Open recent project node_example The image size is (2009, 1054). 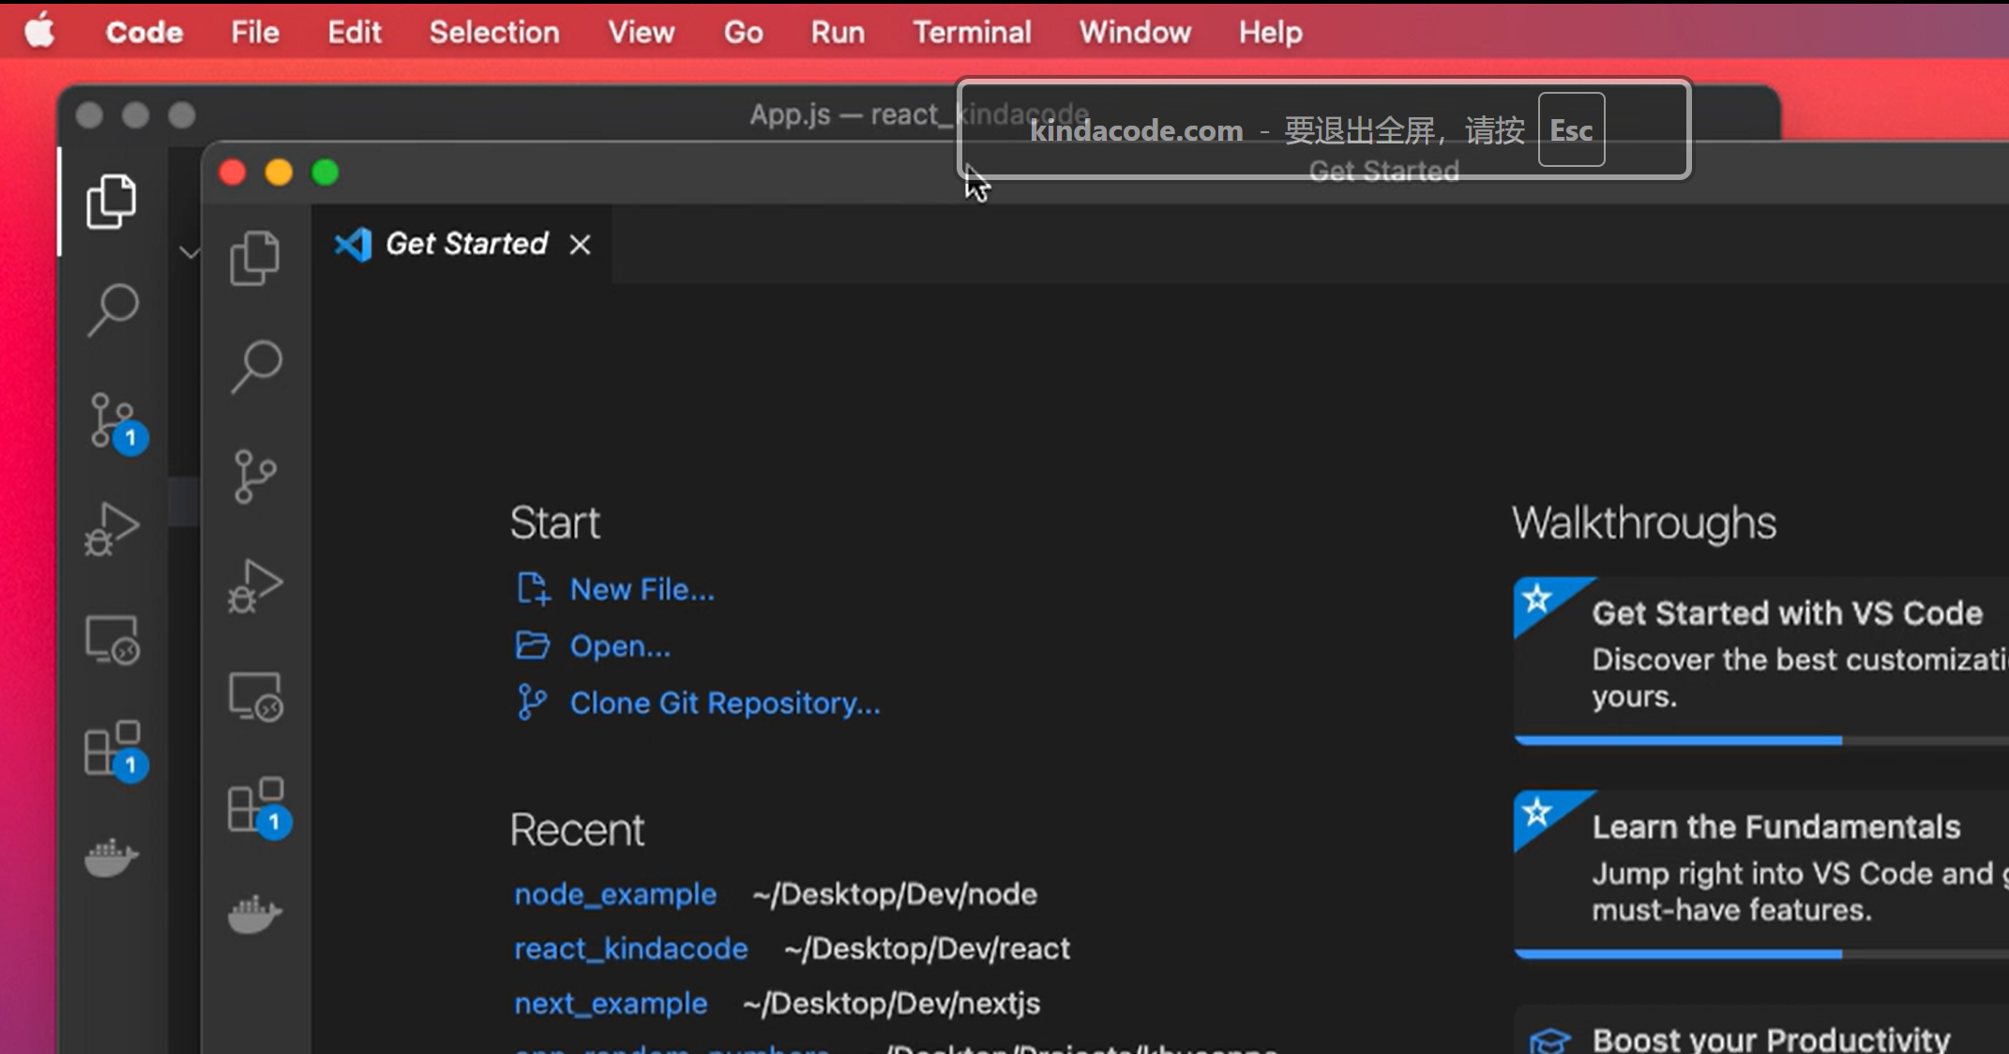615,894
